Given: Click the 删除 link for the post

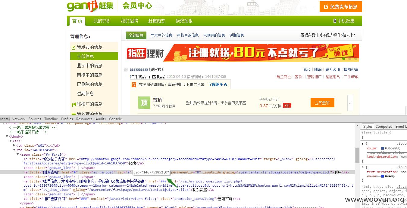Looking at the screenshot, I should click(x=318, y=69).
